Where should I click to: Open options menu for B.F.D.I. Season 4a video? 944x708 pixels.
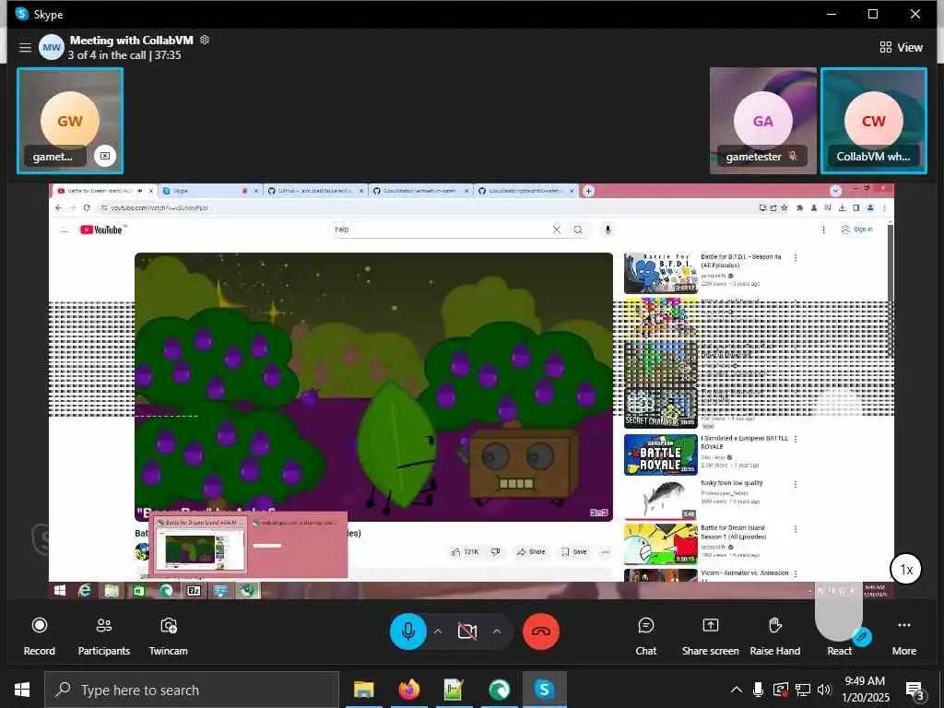pos(796,258)
